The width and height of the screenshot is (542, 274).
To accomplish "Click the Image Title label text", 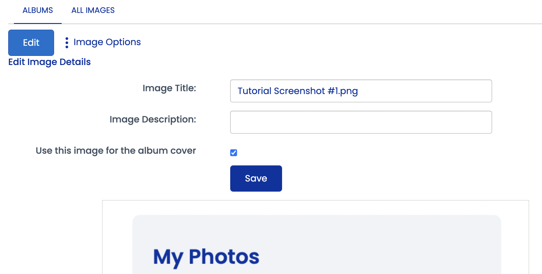I will [x=169, y=88].
